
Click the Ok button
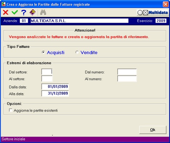pyautogui.click(x=153, y=130)
